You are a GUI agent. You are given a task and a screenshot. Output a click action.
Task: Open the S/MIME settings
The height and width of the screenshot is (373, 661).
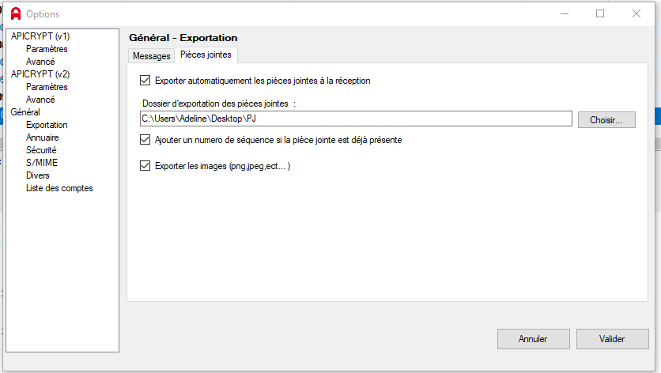[42, 163]
